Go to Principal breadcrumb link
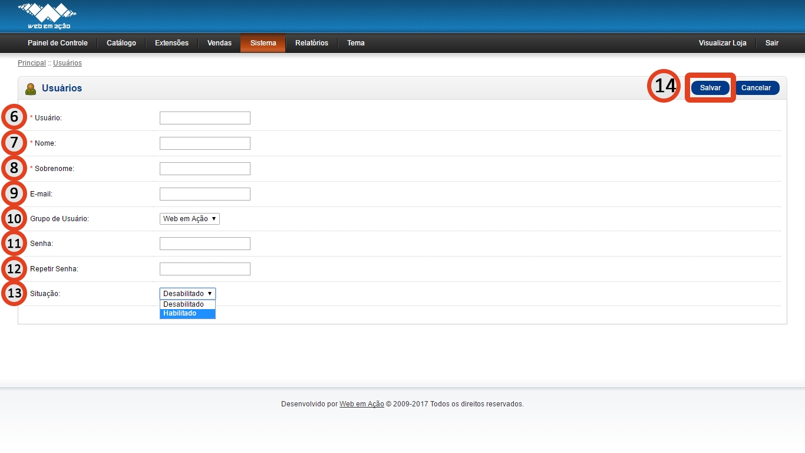The height and width of the screenshot is (453, 805). [32, 63]
